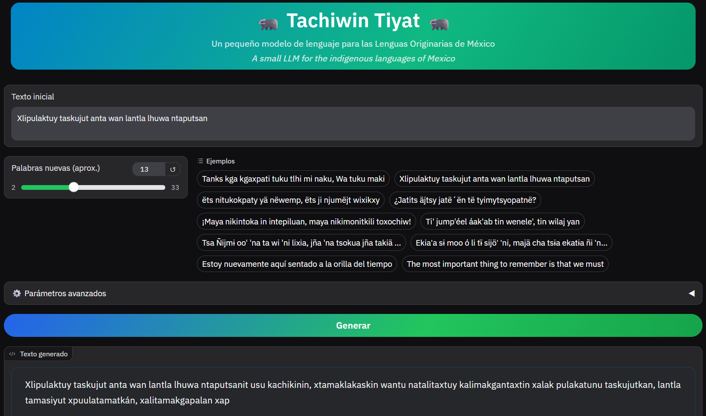Choose example 'ëts nitukokpaty yä nëwemp'

pos(291,200)
